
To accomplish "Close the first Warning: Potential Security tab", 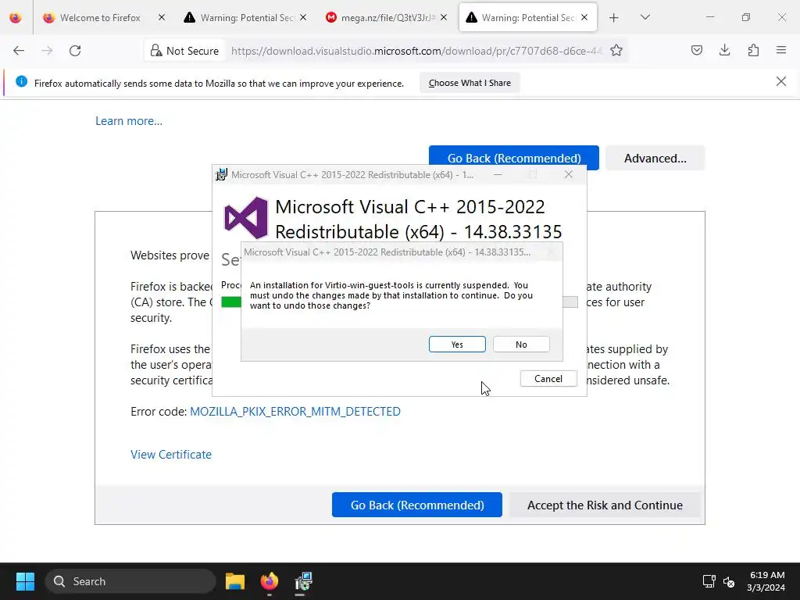I will [303, 17].
